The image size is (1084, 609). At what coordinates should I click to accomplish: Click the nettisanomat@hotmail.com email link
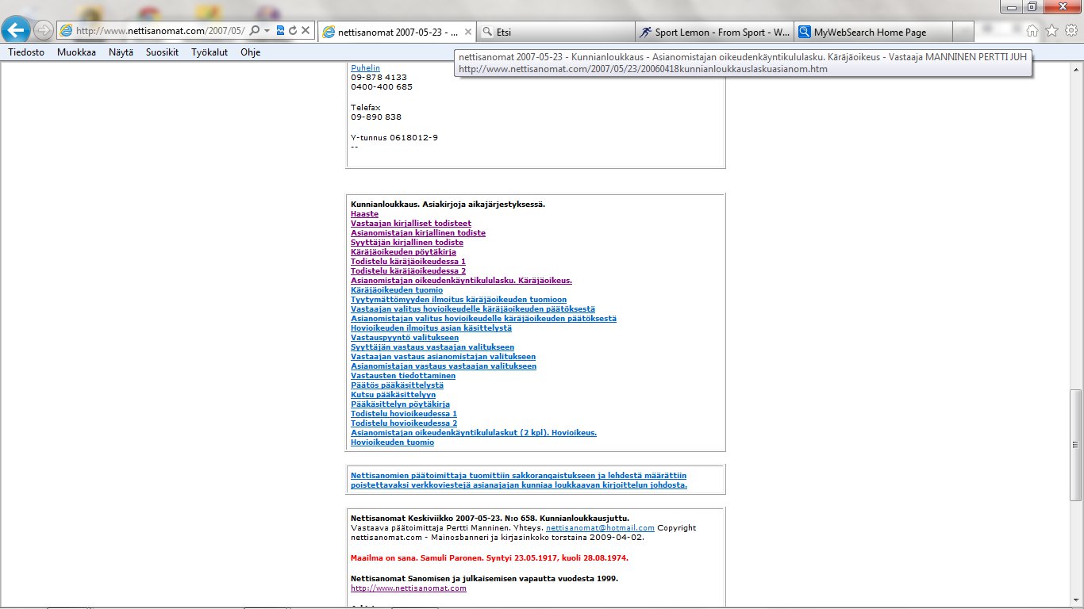pyautogui.click(x=600, y=528)
